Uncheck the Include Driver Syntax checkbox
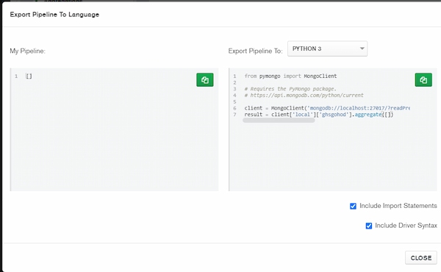Image resolution: width=441 pixels, height=272 pixels. pos(369,226)
